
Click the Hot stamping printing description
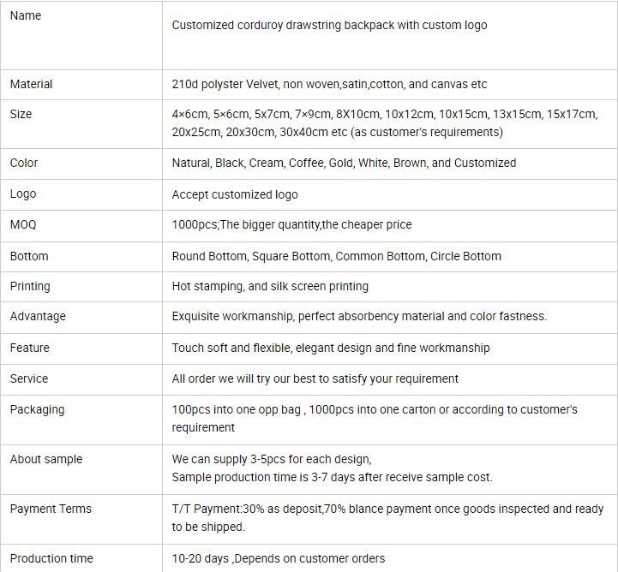coord(270,286)
